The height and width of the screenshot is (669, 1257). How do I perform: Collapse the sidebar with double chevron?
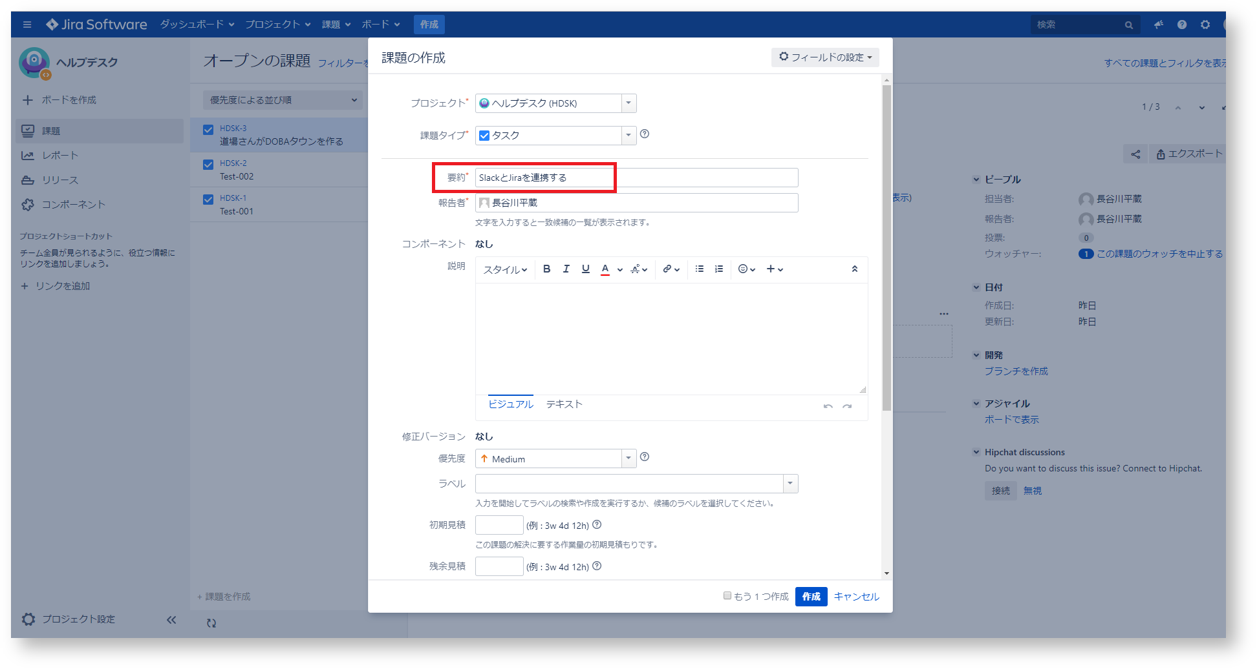pos(171,620)
